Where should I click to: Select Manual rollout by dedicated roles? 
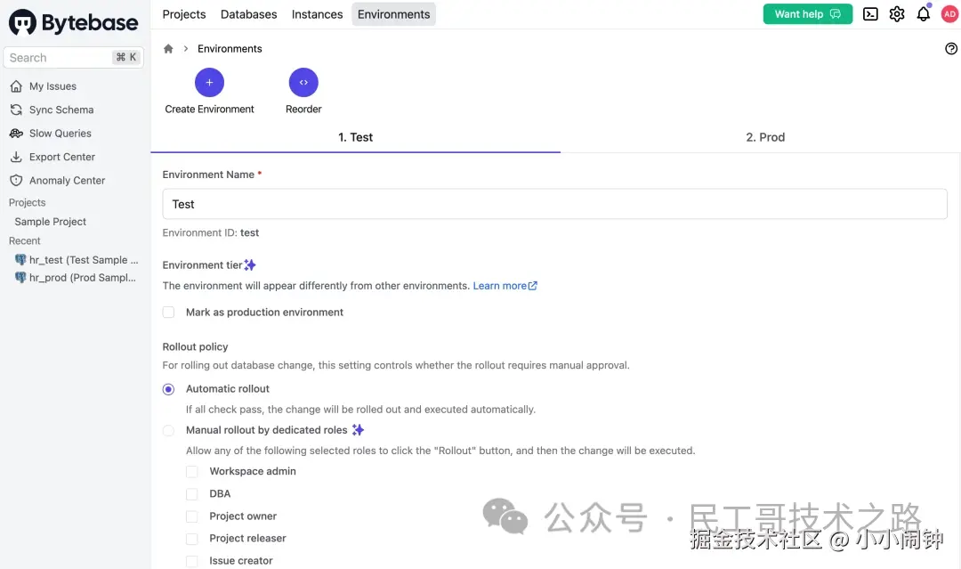169,430
